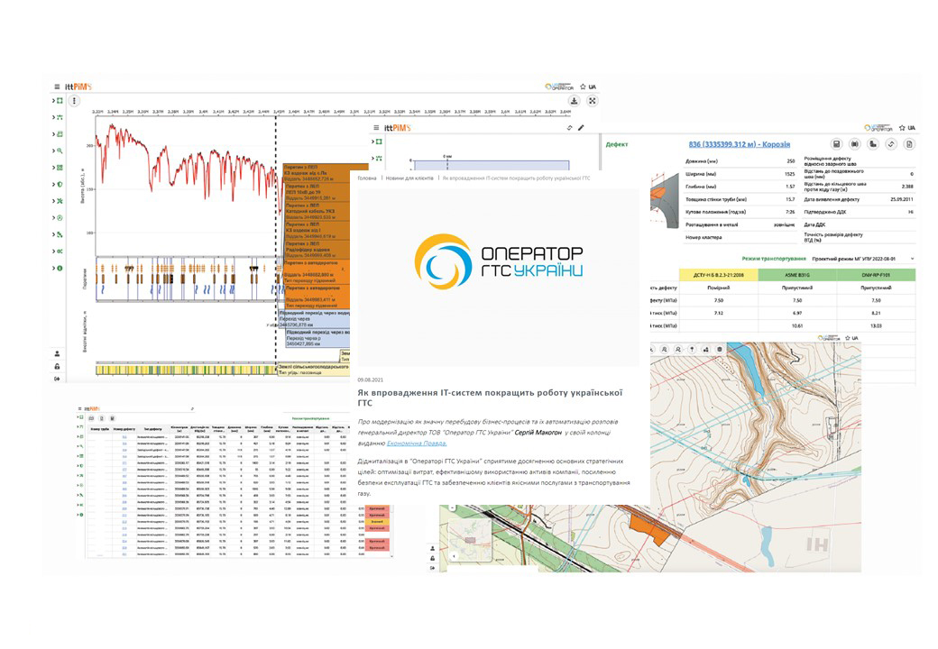Open the document icon in defect toolbar

click(909, 144)
